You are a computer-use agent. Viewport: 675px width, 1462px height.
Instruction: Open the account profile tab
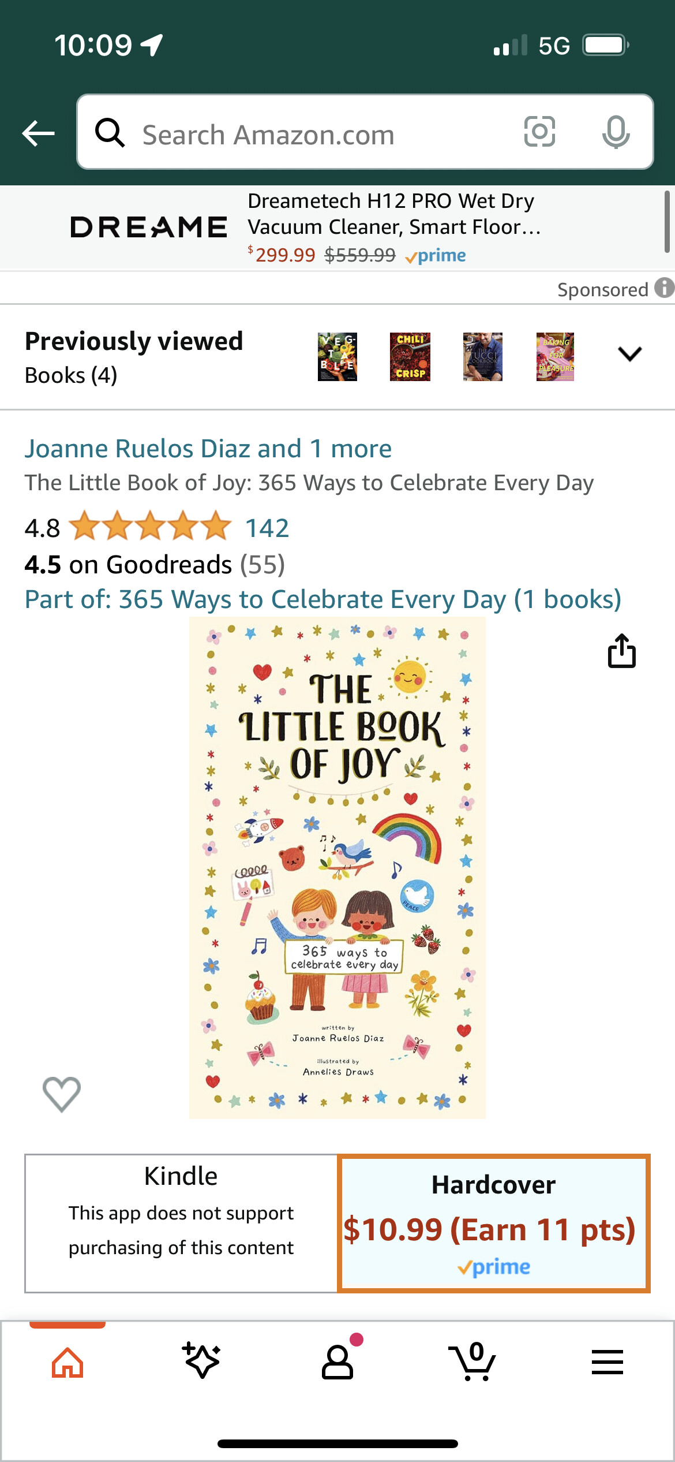337,1362
